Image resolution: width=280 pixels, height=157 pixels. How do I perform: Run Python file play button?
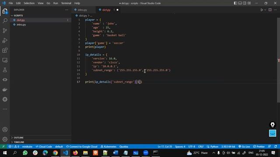pyautogui.click(x=262, y=10)
